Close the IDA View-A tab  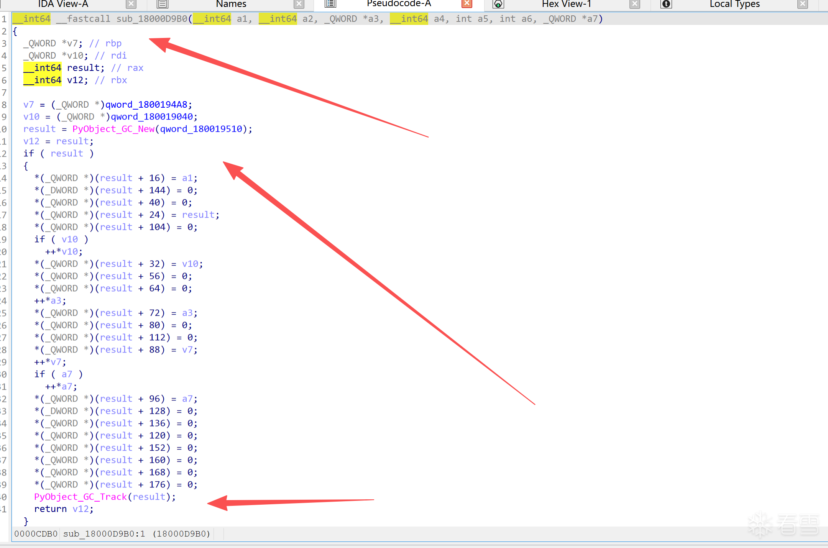coord(131,4)
